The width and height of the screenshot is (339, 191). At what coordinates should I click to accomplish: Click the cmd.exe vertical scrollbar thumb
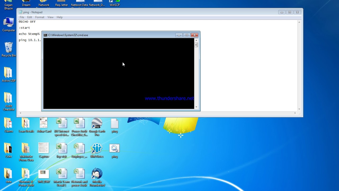click(196, 45)
